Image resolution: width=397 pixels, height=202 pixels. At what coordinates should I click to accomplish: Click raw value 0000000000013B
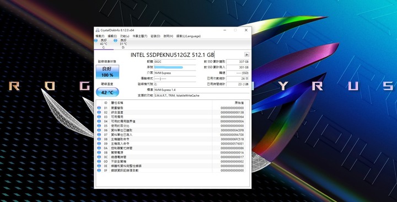coord(232,112)
